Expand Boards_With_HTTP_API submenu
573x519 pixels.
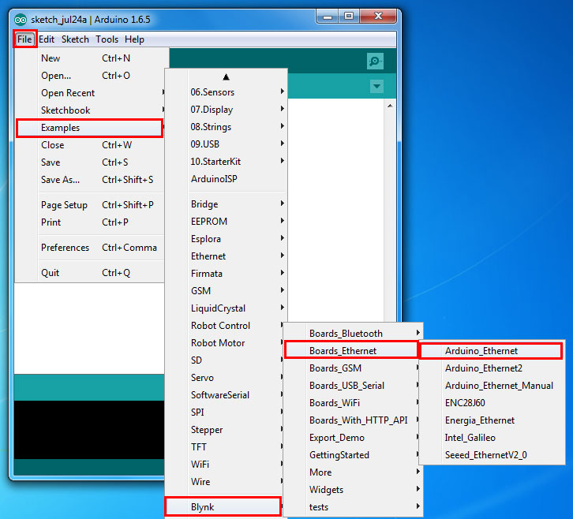coord(353,420)
